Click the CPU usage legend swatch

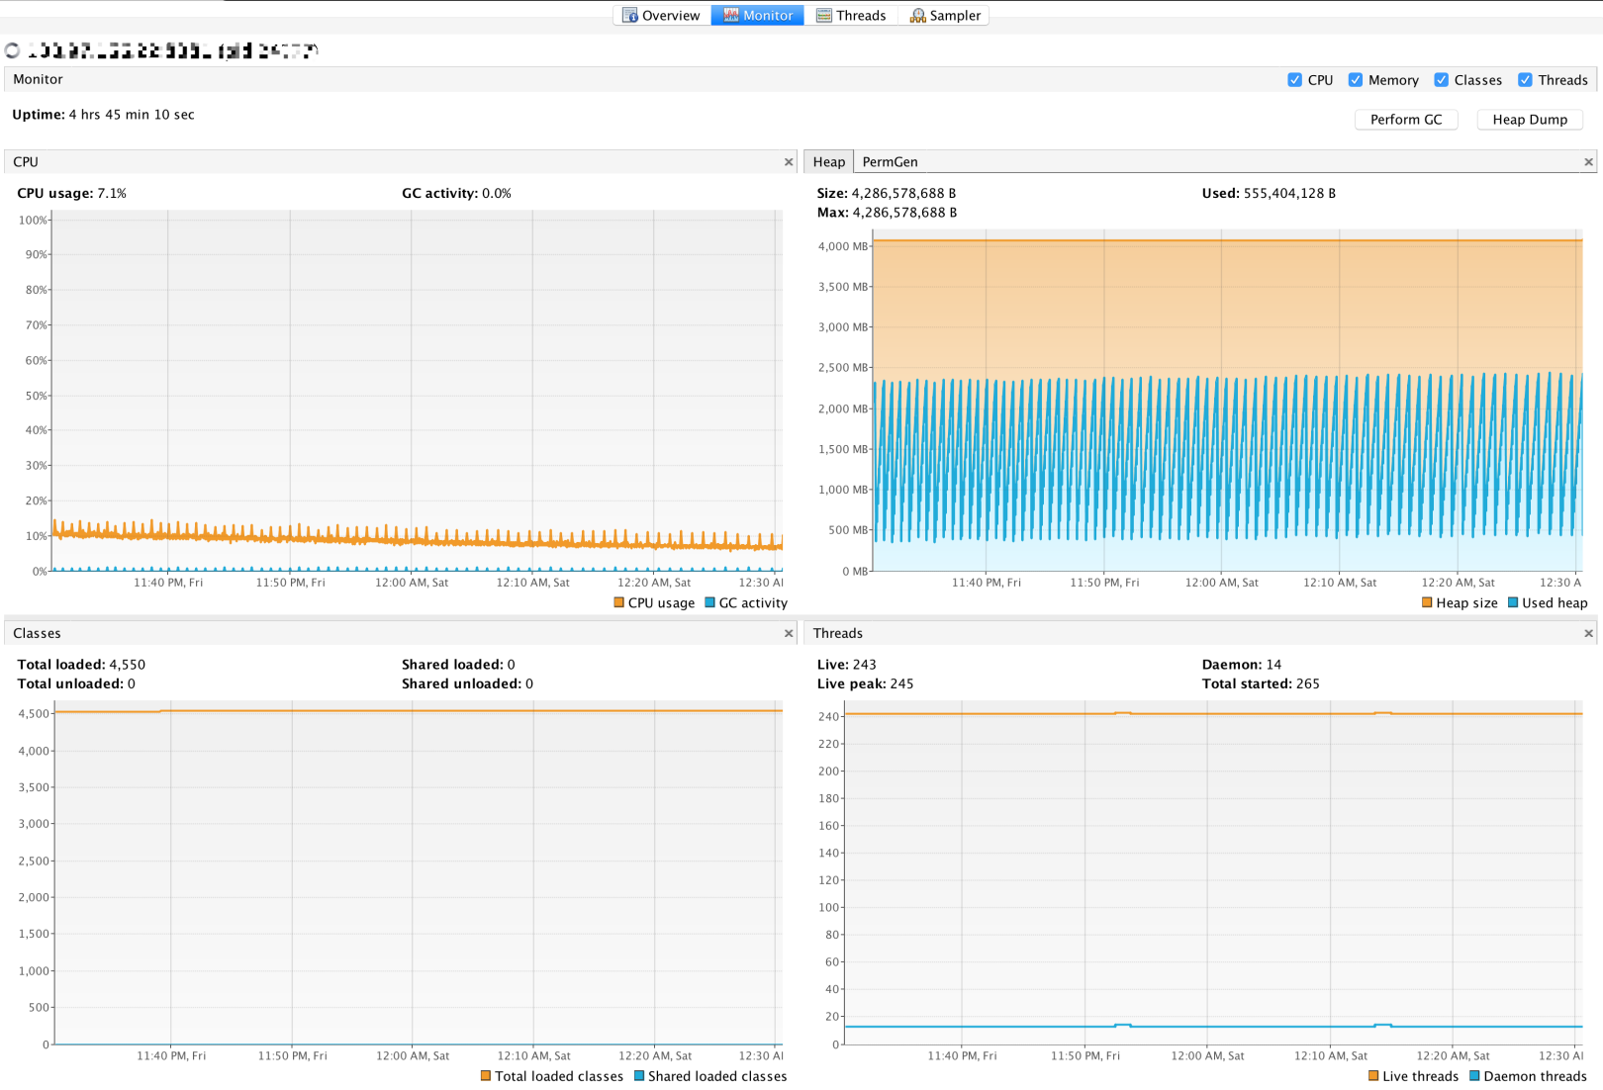click(618, 602)
